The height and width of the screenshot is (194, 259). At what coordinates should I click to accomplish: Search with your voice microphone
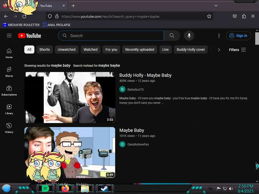(x=189, y=36)
